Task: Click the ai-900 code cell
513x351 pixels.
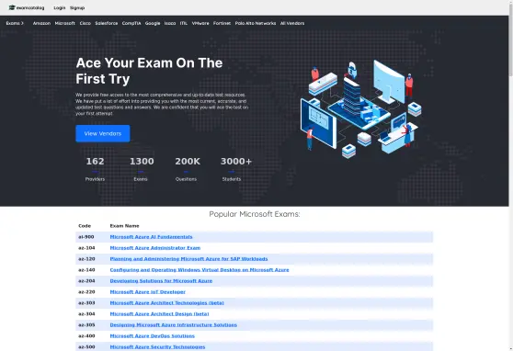Action: (x=86, y=237)
